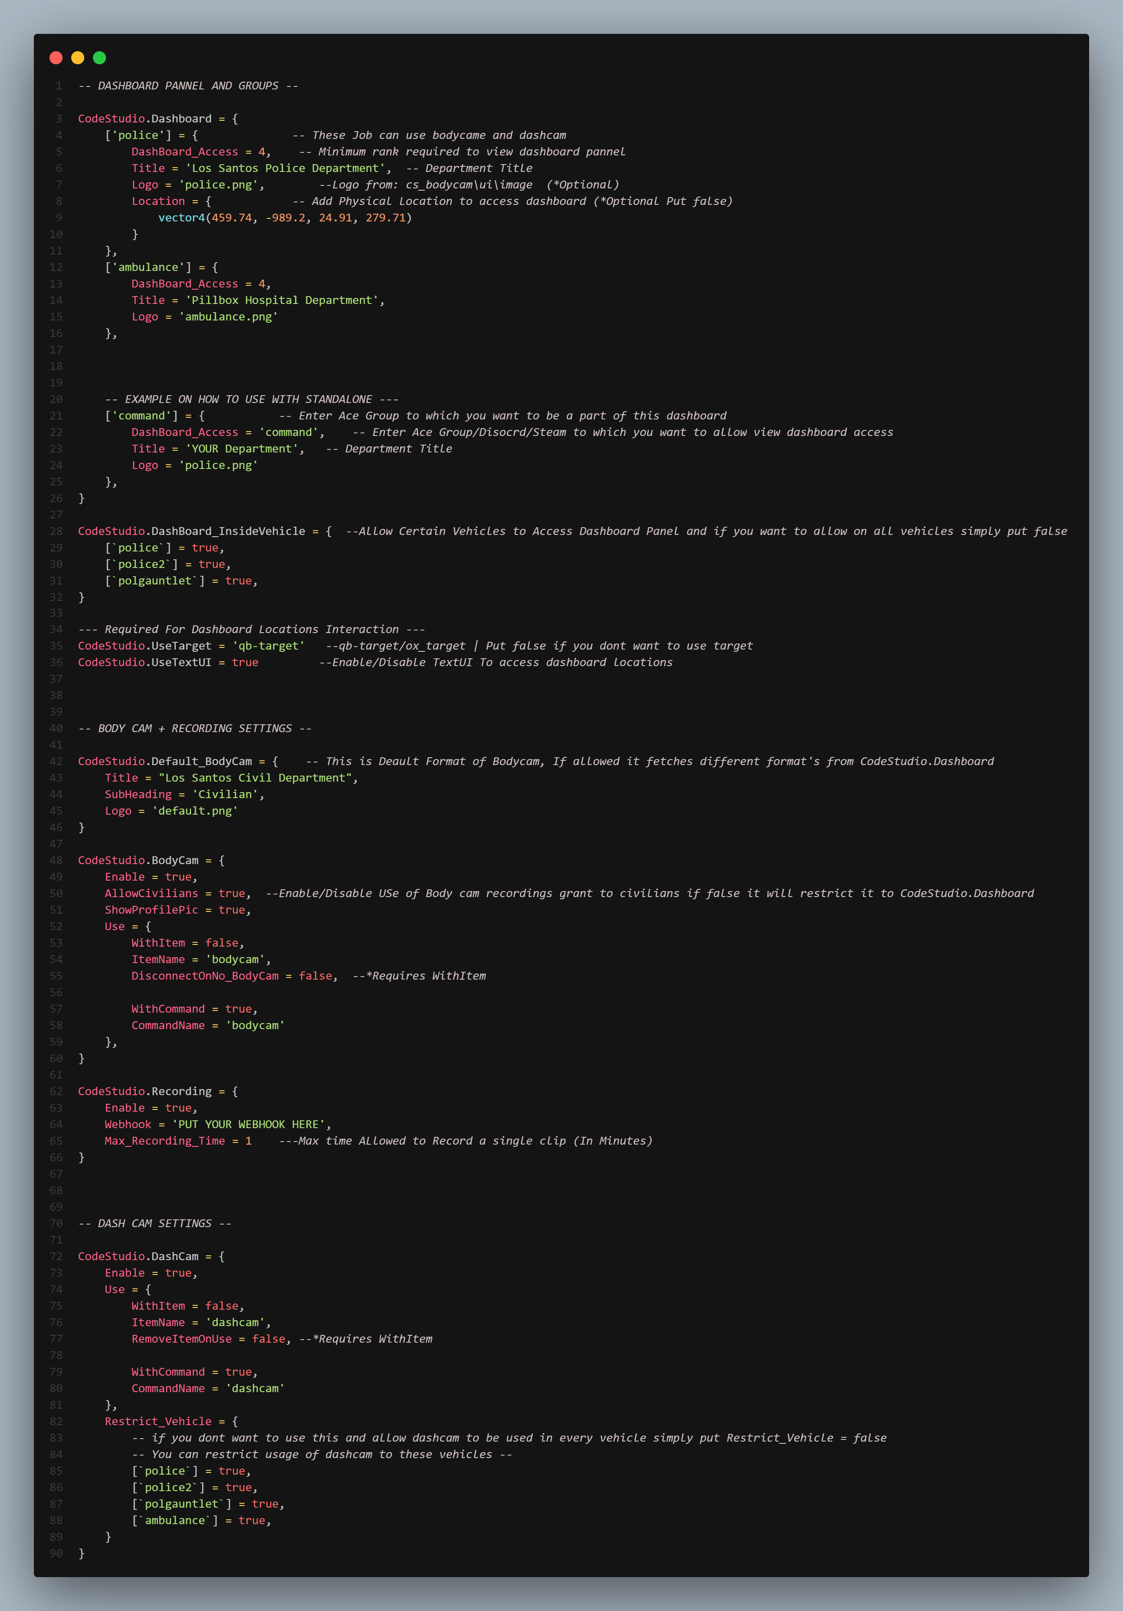This screenshot has width=1123, height=1611.
Task: Click the ShowProfilePic property
Action: [x=151, y=910]
